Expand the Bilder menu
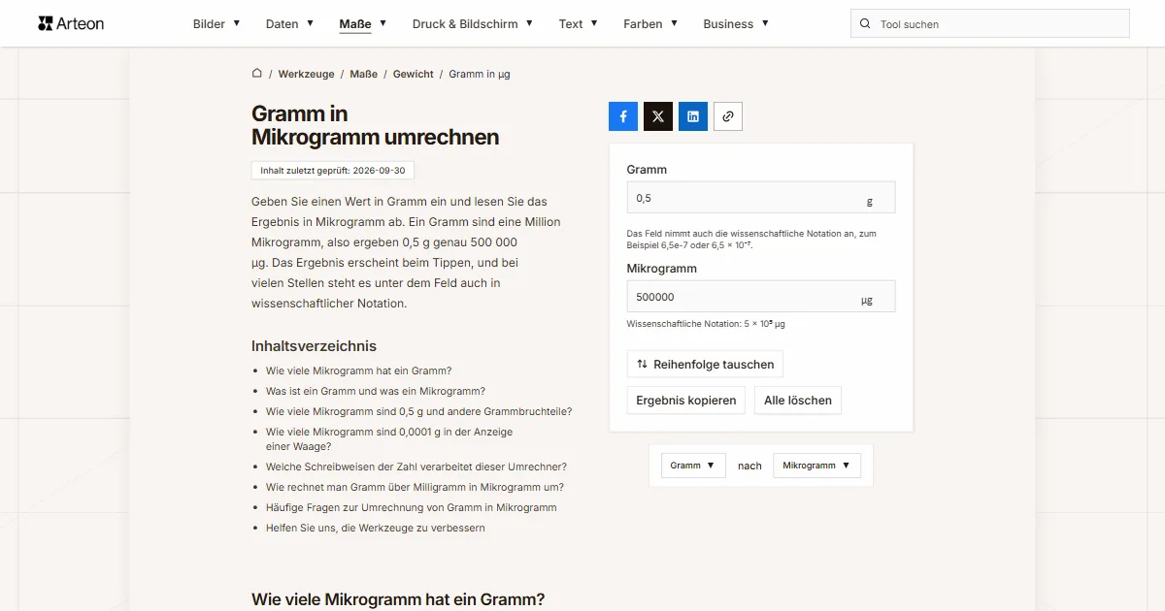Viewport: 1165px width, 611px height. (x=216, y=24)
